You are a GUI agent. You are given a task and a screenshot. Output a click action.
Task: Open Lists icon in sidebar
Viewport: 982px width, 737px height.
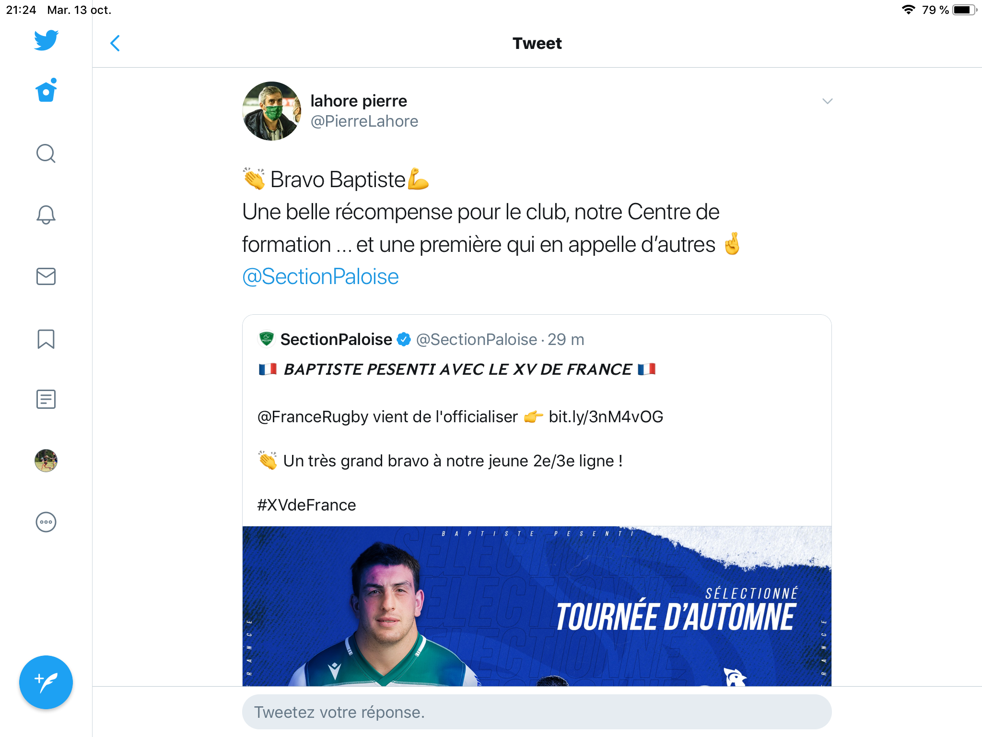pyautogui.click(x=46, y=399)
